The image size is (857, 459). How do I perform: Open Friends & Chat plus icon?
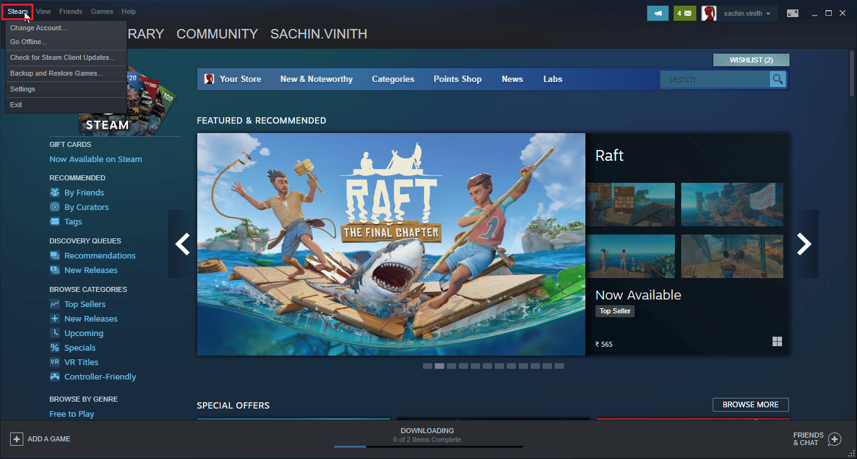pos(834,439)
